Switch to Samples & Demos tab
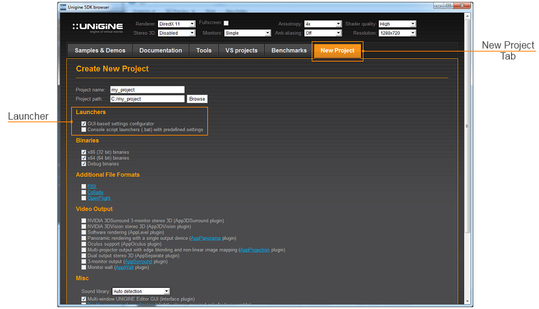 tap(100, 50)
